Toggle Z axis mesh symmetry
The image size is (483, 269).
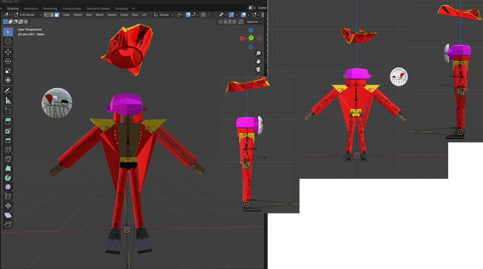[234, 22]
